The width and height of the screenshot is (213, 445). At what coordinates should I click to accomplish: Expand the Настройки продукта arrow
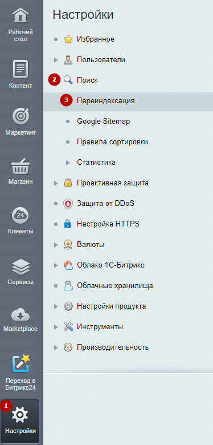(x=56, y=306)
